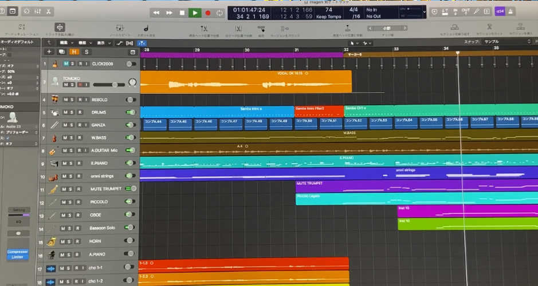This screenshot has width=538, height=286.
Task: Click the Rewind transport button
Action: [x=156, y=13]
